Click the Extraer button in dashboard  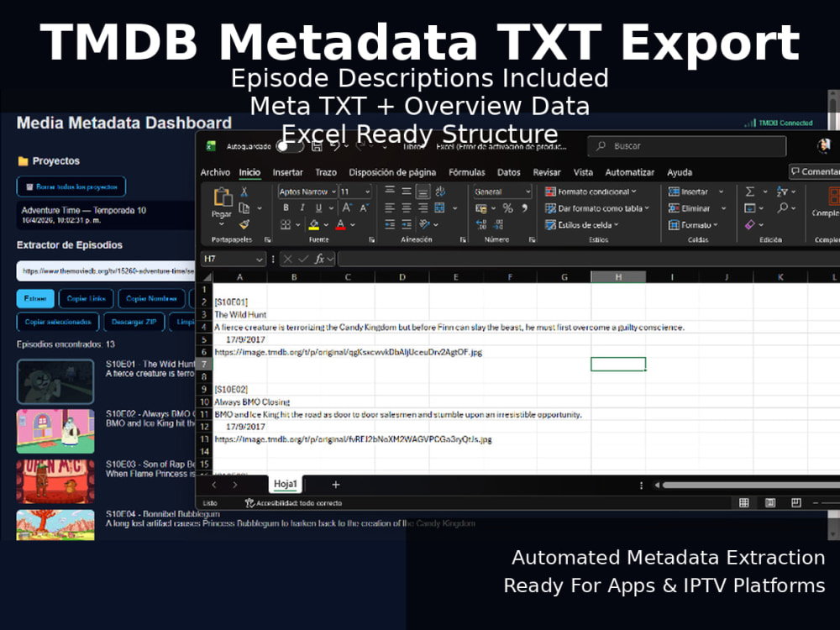tap(35, 298)
